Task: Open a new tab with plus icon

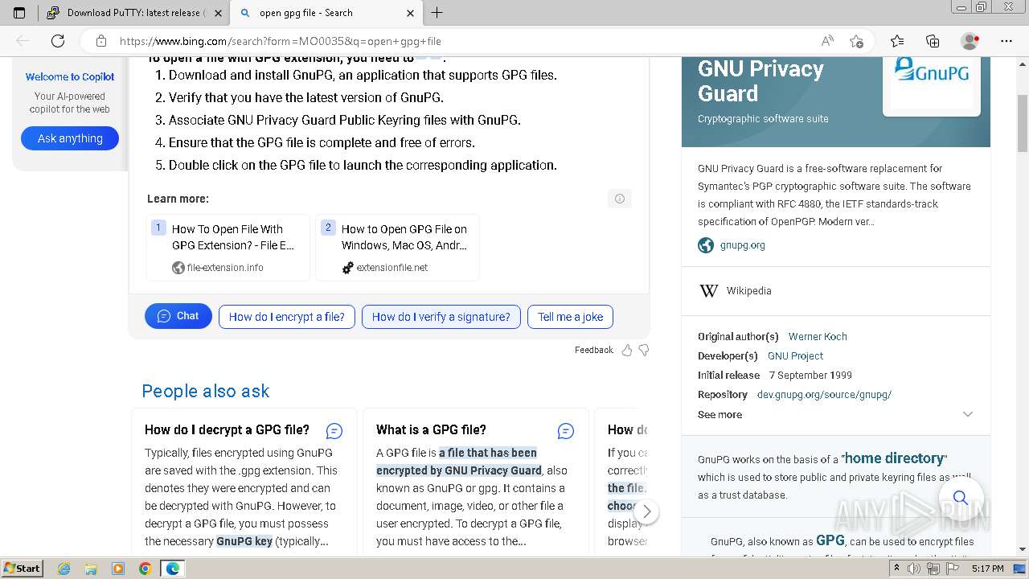Action: (437, 13)
